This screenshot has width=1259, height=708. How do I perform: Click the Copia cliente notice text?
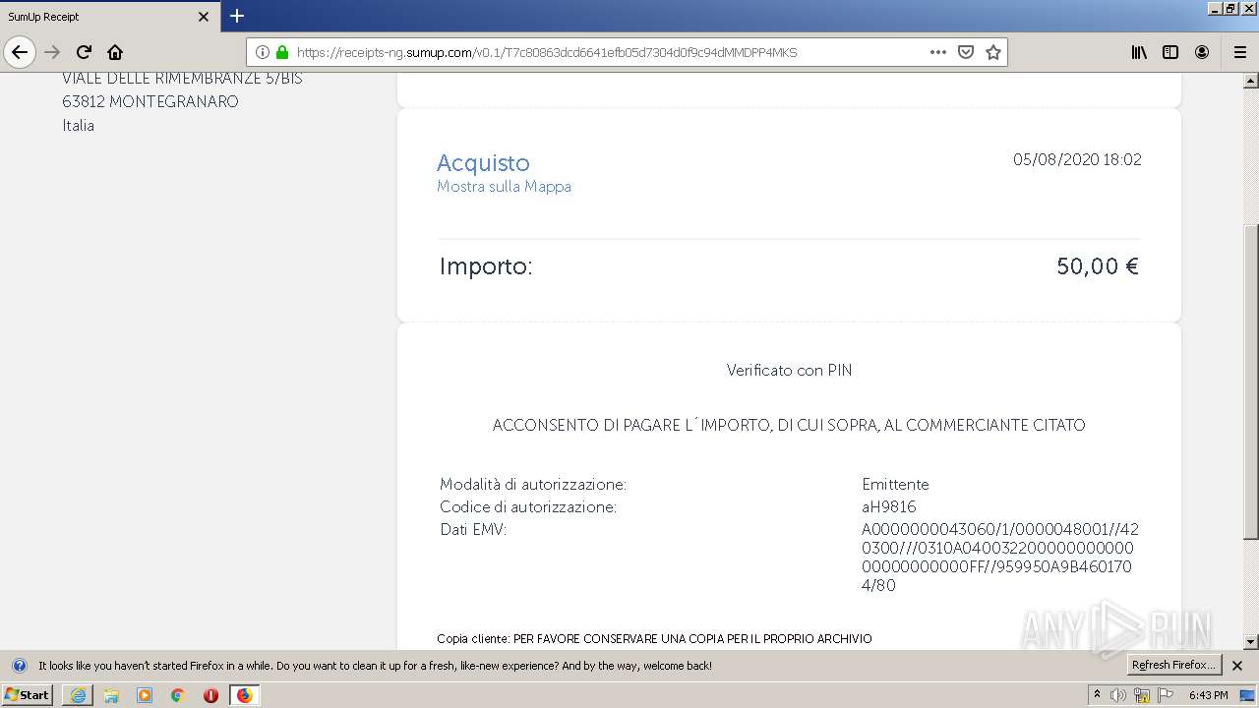pyautogui.click(x=654, y=639)
